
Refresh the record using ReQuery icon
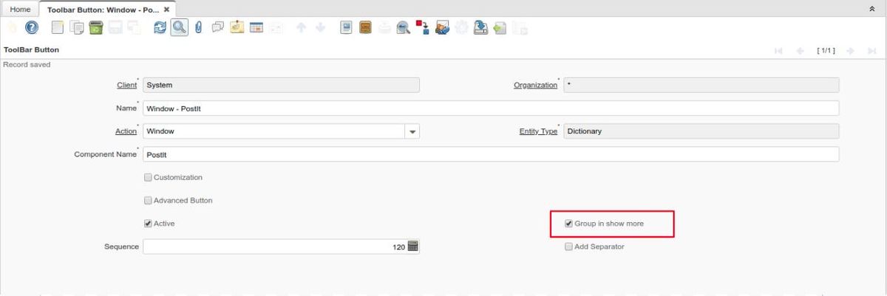(160, 28)
